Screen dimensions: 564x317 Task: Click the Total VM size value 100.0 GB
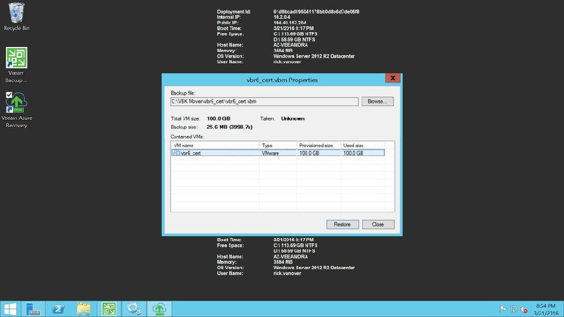(x=218, y=118)
